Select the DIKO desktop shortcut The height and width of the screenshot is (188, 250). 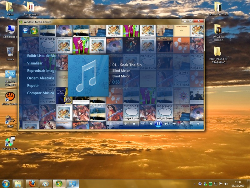tap(10, 122)
